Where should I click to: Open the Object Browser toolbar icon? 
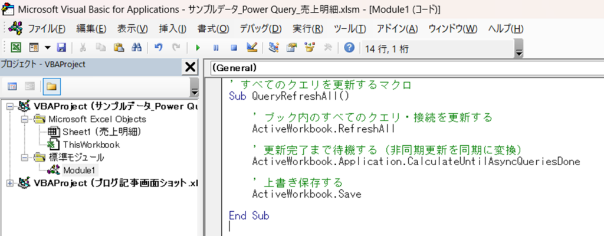coord(308,48)
